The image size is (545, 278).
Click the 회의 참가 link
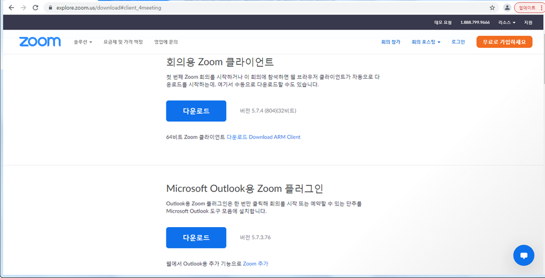(x=391, y=42)
